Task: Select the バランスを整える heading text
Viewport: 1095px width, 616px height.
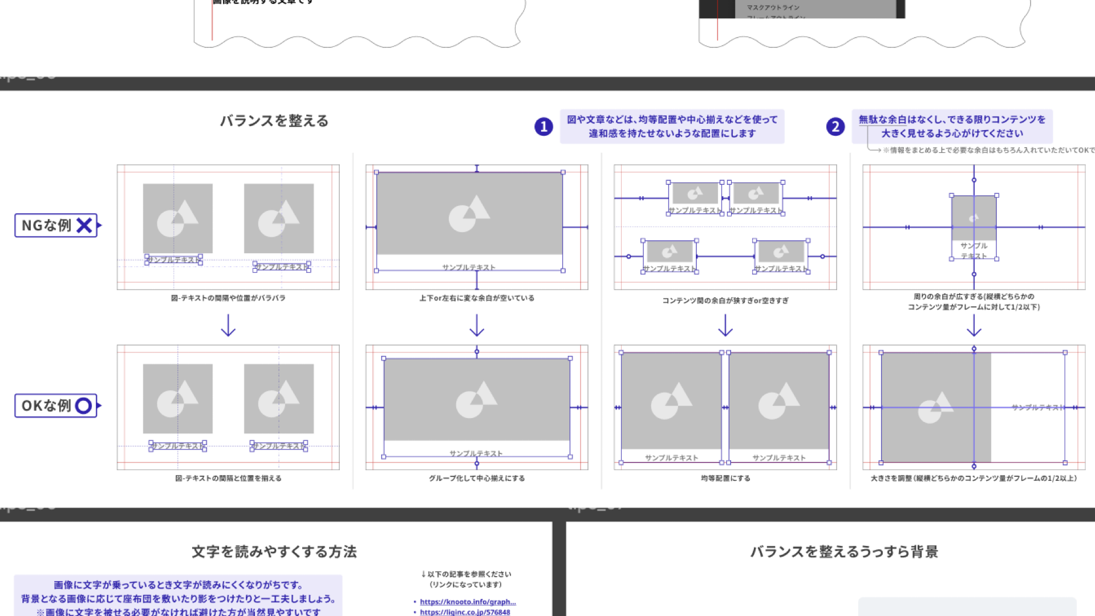Action: pos(274,121)
